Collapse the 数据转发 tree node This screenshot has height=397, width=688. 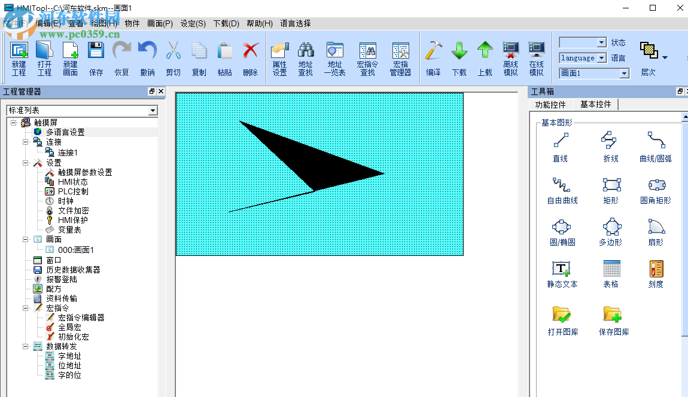click(26, 346)
